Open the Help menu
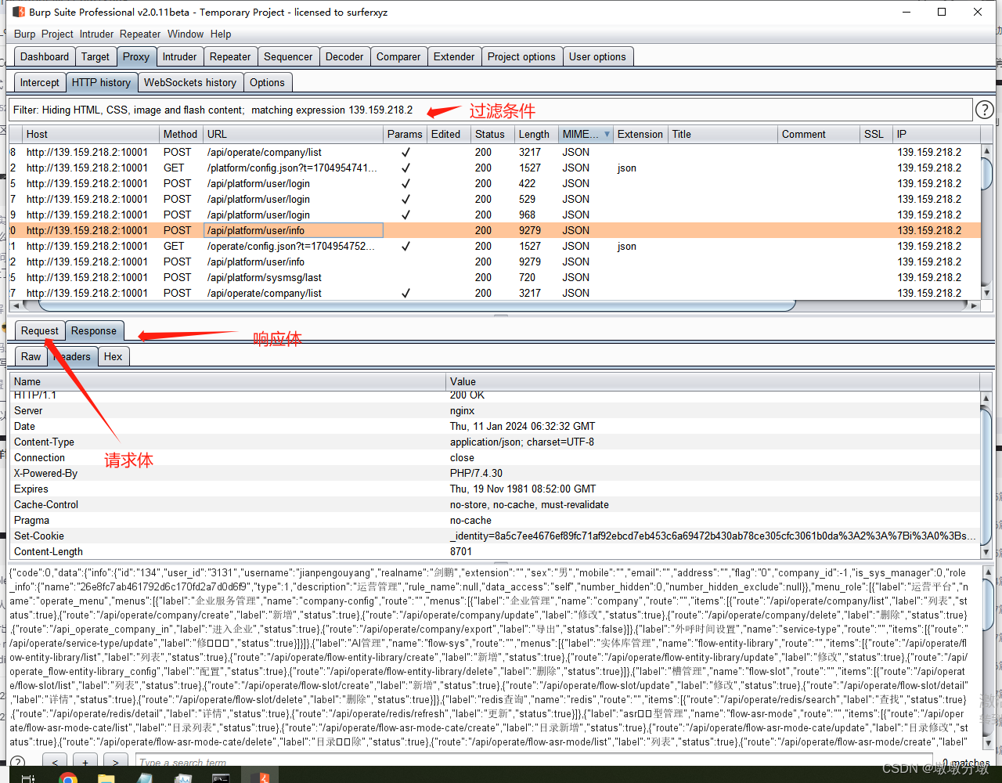The height and width of the screenshot is (783, 1002). (221, 34)
